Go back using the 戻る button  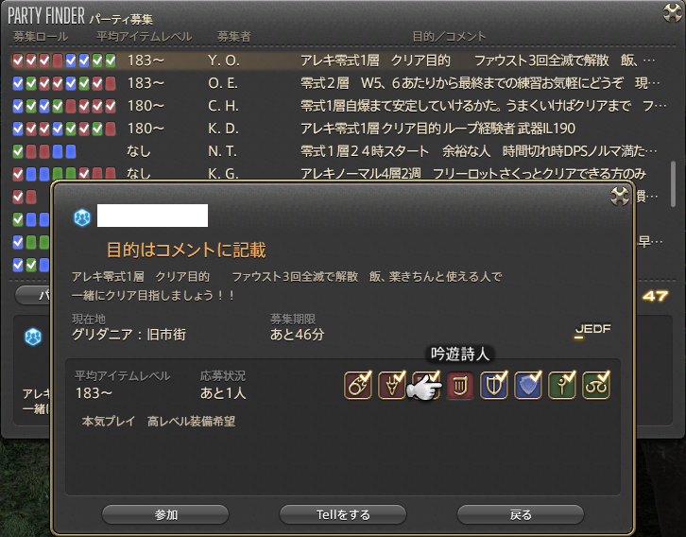pyautogui.click(x=521, y=514)
